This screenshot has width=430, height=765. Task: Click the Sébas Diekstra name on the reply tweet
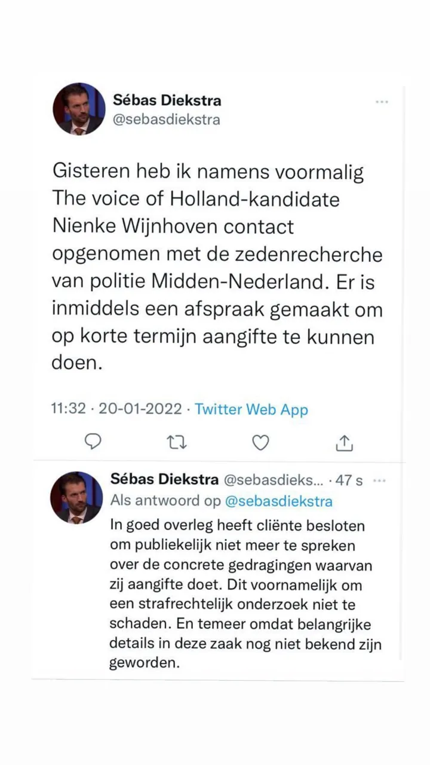(164, 479)
